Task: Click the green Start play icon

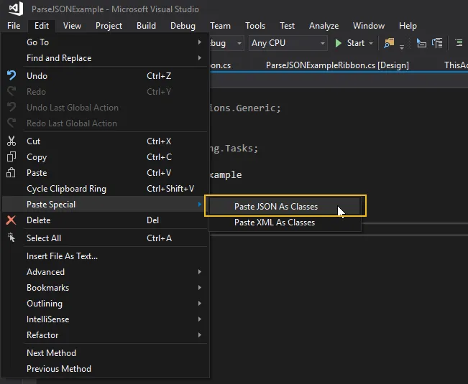Action: point(338,43)
